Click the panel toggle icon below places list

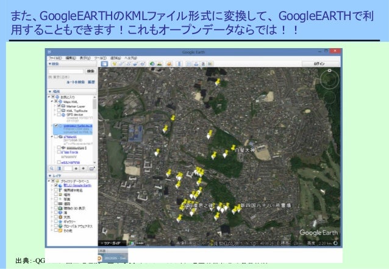(x=59, y=169)
